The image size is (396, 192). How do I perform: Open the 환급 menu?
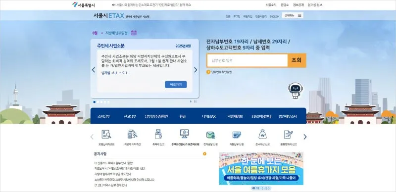point(182,116)
